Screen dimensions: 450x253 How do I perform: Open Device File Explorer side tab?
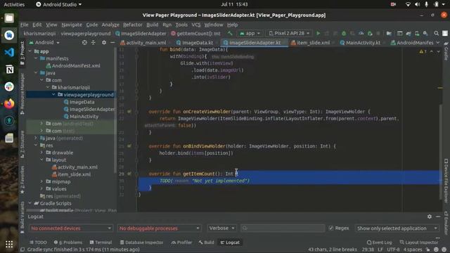(x=446, y=181)
